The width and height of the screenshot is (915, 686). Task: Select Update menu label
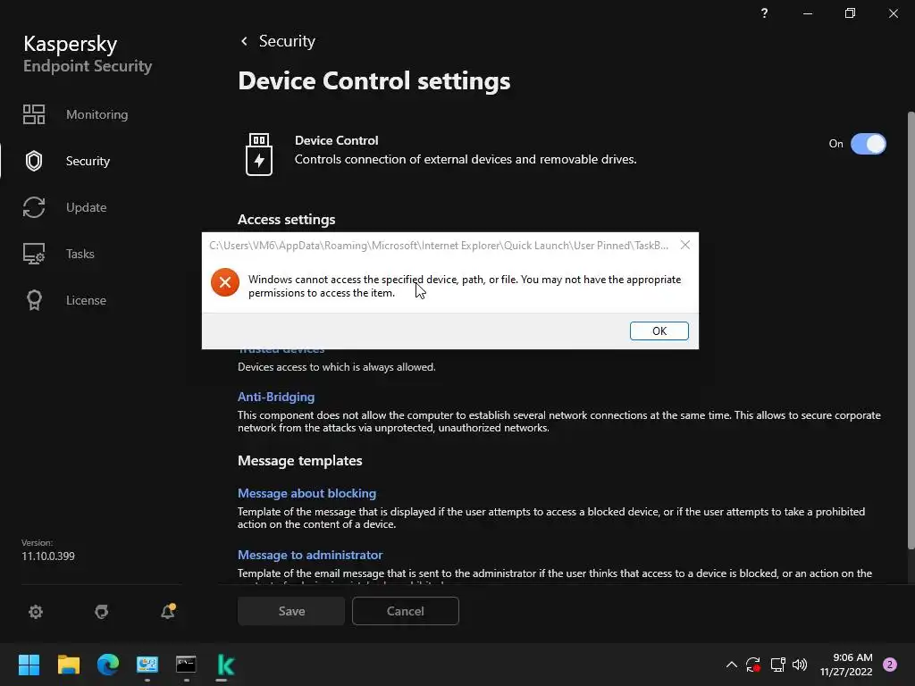tap(87, 207)
